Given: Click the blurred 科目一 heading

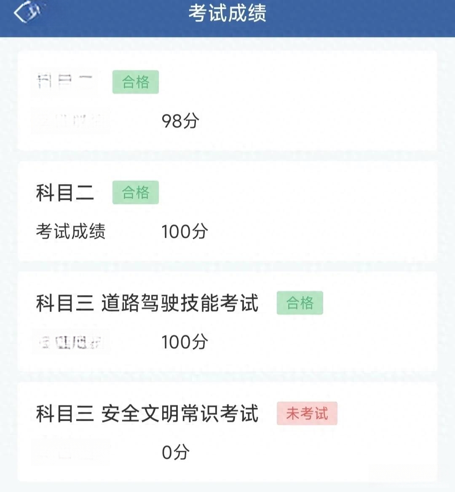Looking at the screenshot, I should 64,81.
